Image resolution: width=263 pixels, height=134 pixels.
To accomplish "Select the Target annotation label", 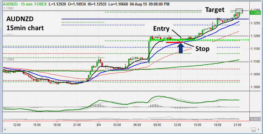I will tap(215, 10).
